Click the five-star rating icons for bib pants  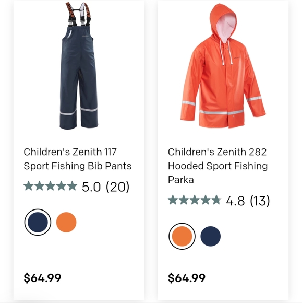(x=50, y=186)
